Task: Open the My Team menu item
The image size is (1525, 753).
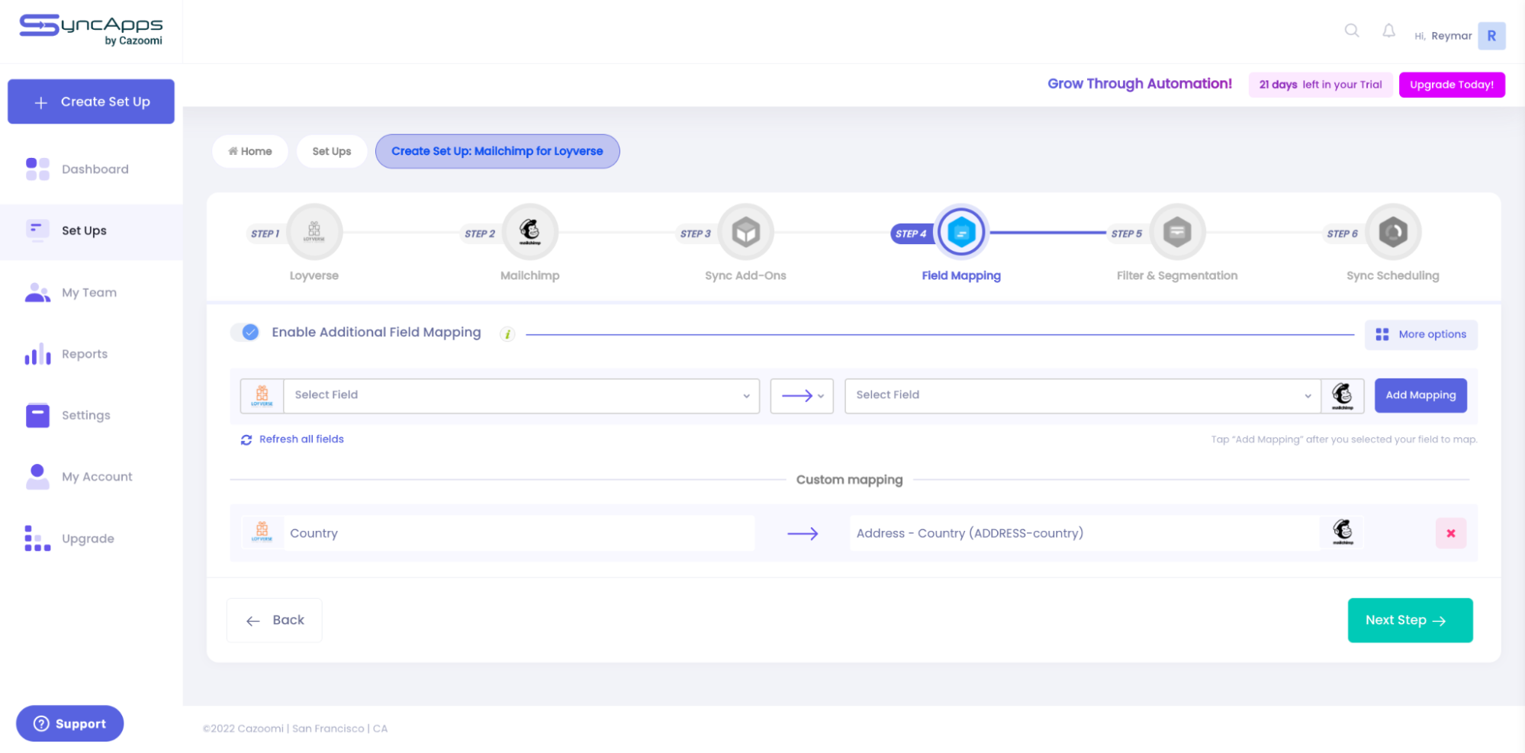Action: pyautogui.click(x=92, y=292)
